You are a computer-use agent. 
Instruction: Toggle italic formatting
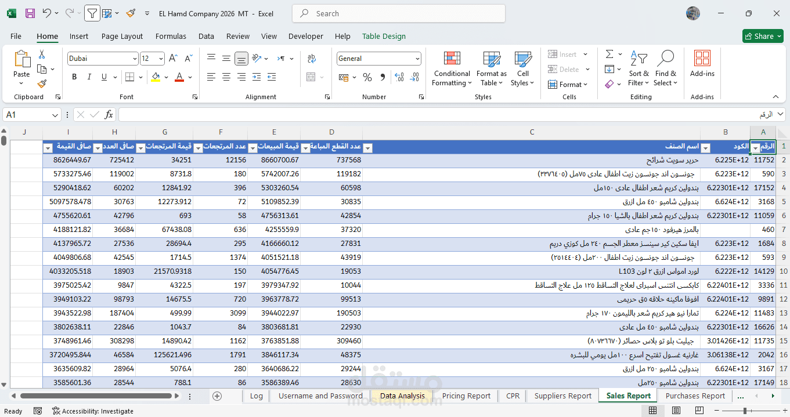(x=89, y=77)
